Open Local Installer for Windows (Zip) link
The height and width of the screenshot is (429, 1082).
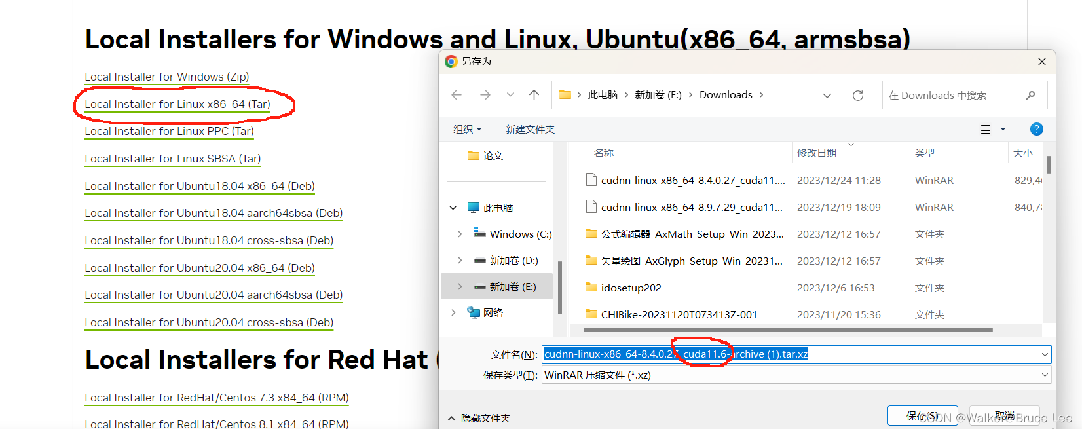pyautogui.click(x=167, y=77)
